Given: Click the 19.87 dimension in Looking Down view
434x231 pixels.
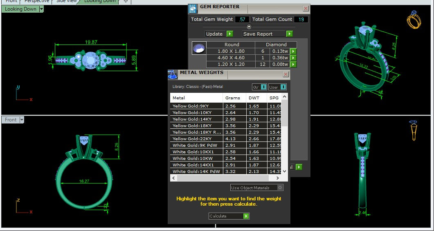Looking at the screenshot, I should [91, 43].
